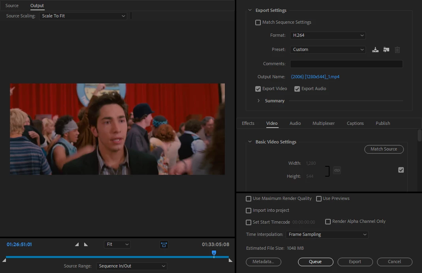Select the timeline end out-point handle

230,260
